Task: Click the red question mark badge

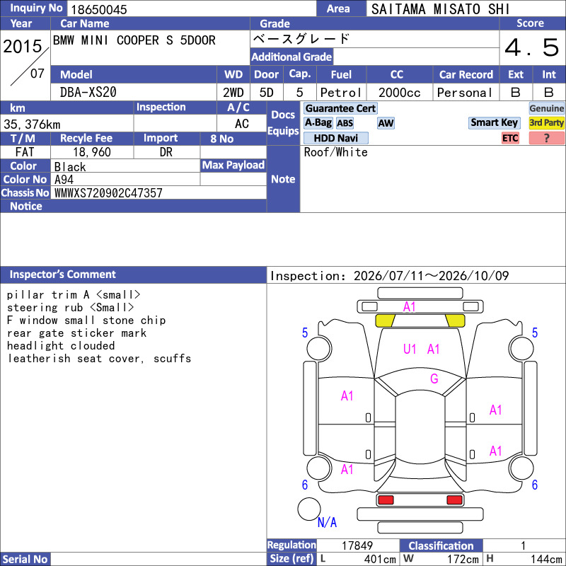Action: (x=546, y=138)
